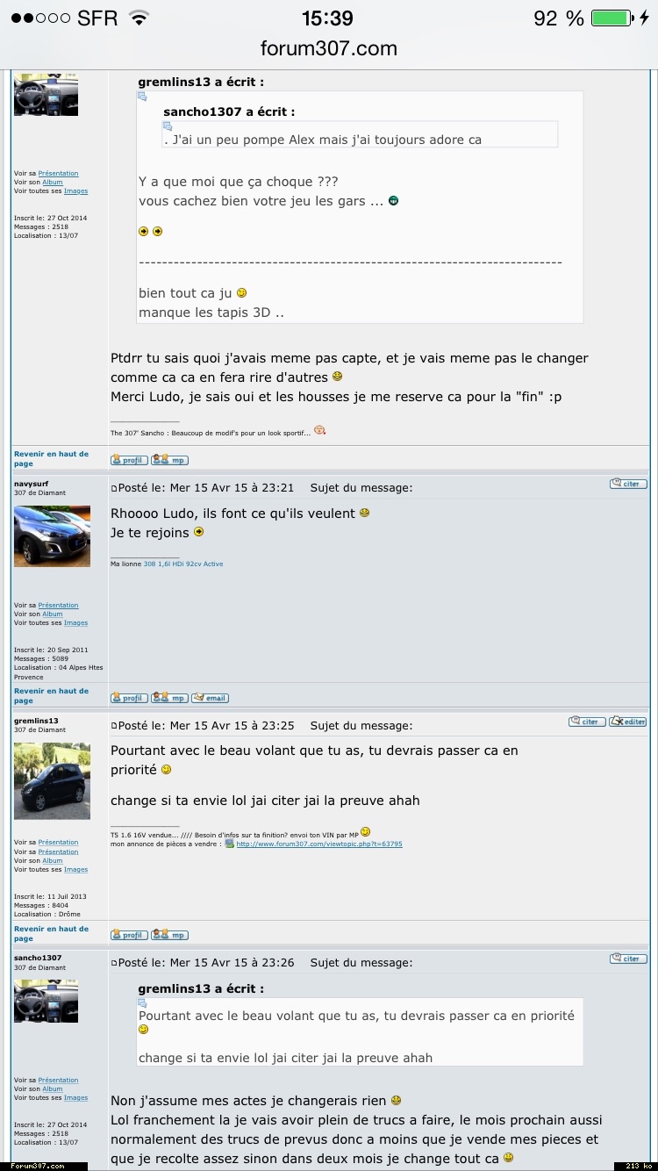
Task: Click editer on gremlins13's 23:25 post
Action: click(628, 722)
